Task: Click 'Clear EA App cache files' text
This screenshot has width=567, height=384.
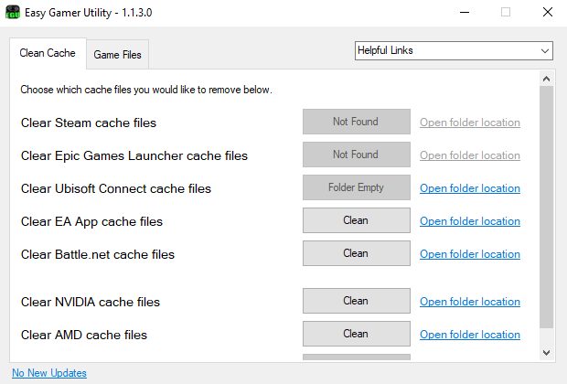Action: pyautogui.click(x=91, y=221)
